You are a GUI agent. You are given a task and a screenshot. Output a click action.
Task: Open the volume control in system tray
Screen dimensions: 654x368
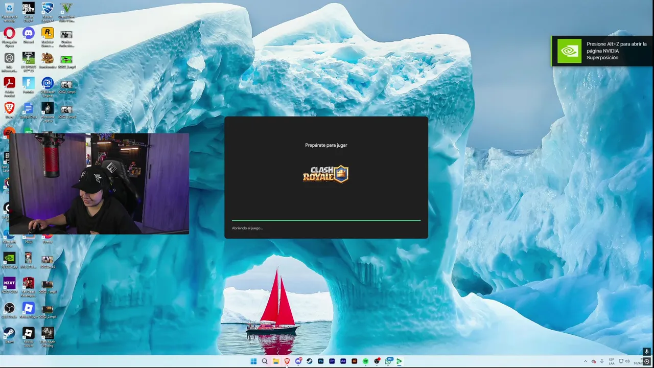coord(627,361)
